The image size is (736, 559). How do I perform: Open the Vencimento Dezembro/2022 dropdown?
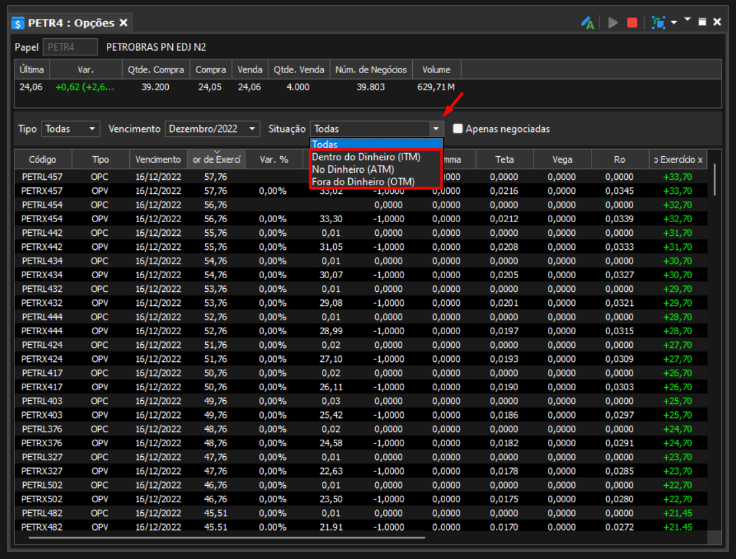tap(212, 129)
